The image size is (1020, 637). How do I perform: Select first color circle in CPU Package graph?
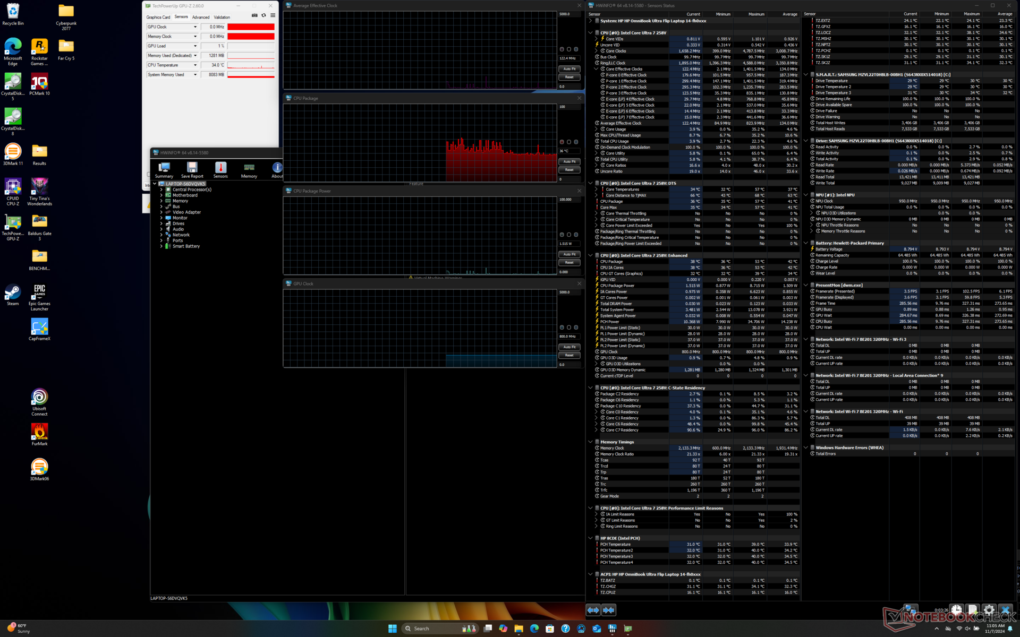pos(562,142)
